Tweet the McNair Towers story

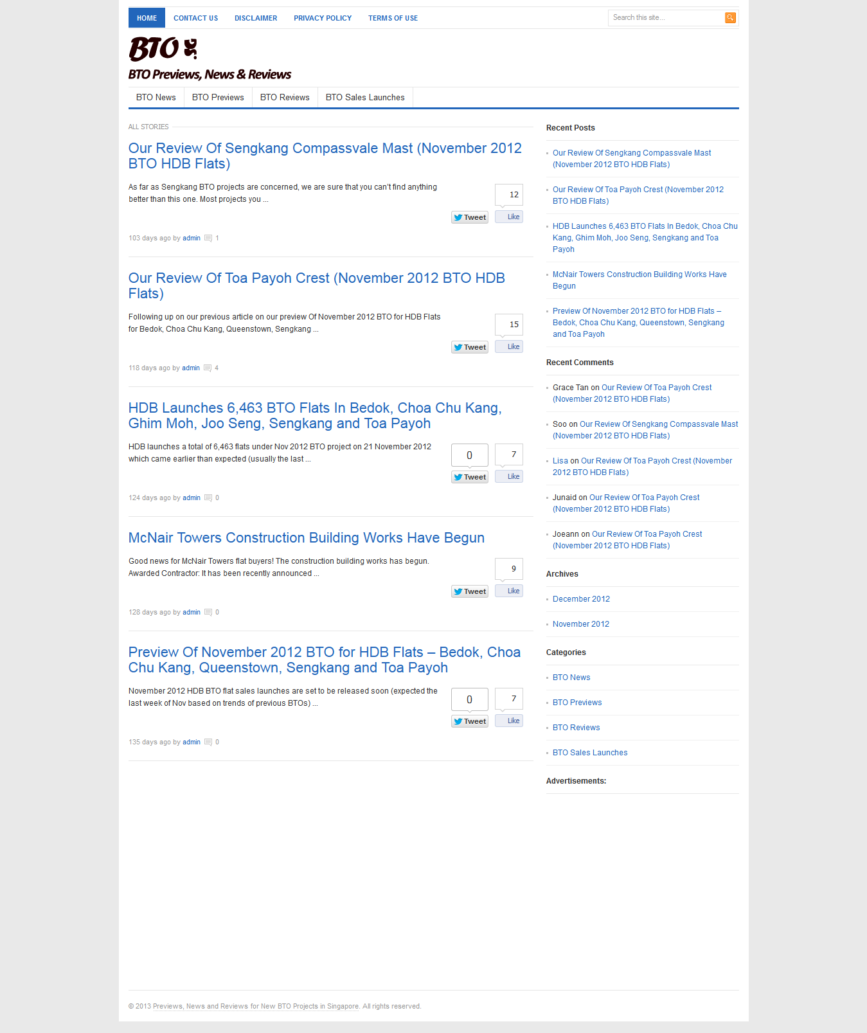470,591
